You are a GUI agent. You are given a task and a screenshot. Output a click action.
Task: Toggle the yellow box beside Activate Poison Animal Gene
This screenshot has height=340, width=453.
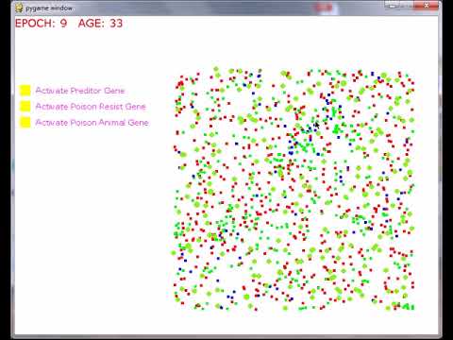coord(25,122)
